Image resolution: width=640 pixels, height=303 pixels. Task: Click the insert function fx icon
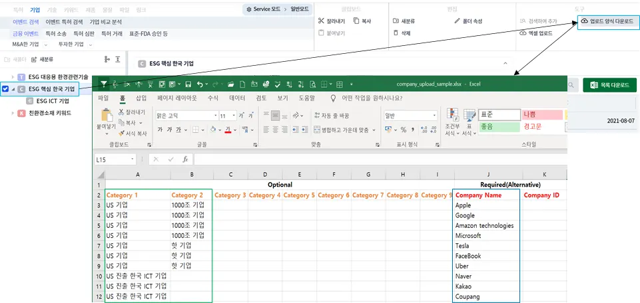tap(185, 159)
